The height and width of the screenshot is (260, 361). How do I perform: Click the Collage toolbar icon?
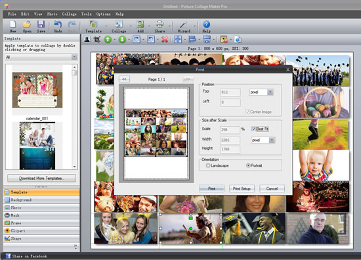click(119, 24)
